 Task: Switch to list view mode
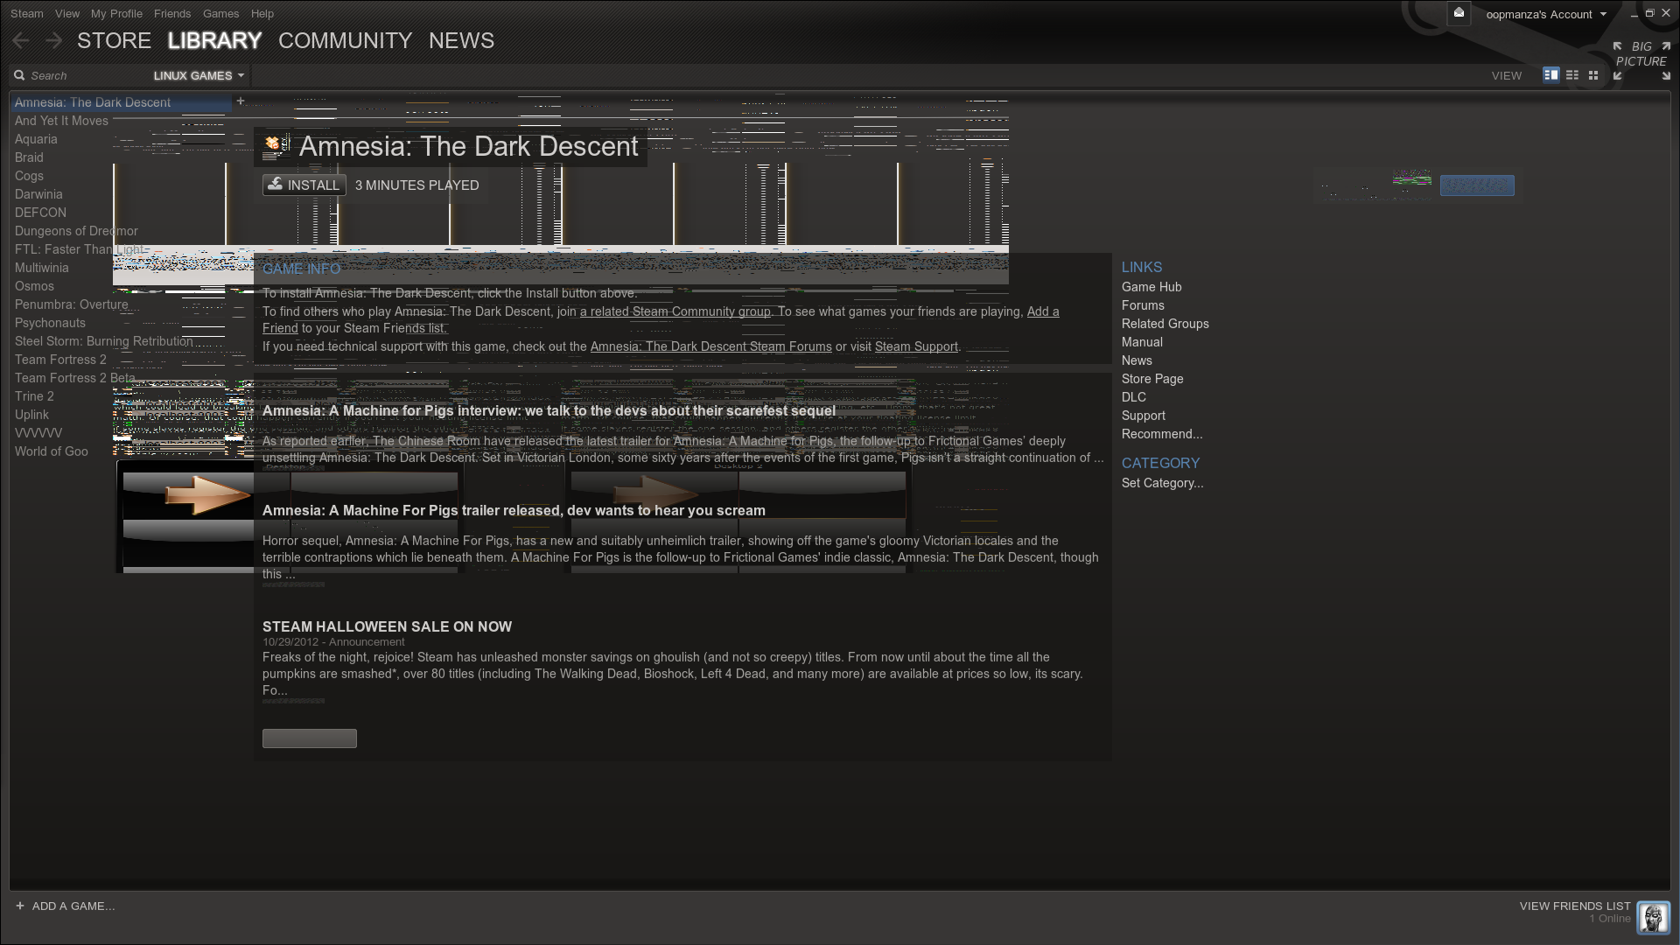point(1572,75)
